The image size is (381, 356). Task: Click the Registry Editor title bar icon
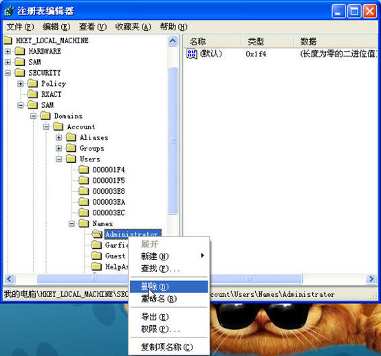[x=9, y=11]
